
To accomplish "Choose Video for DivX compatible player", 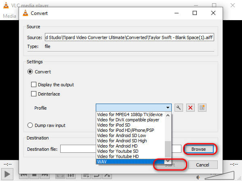I will point(128,120).
